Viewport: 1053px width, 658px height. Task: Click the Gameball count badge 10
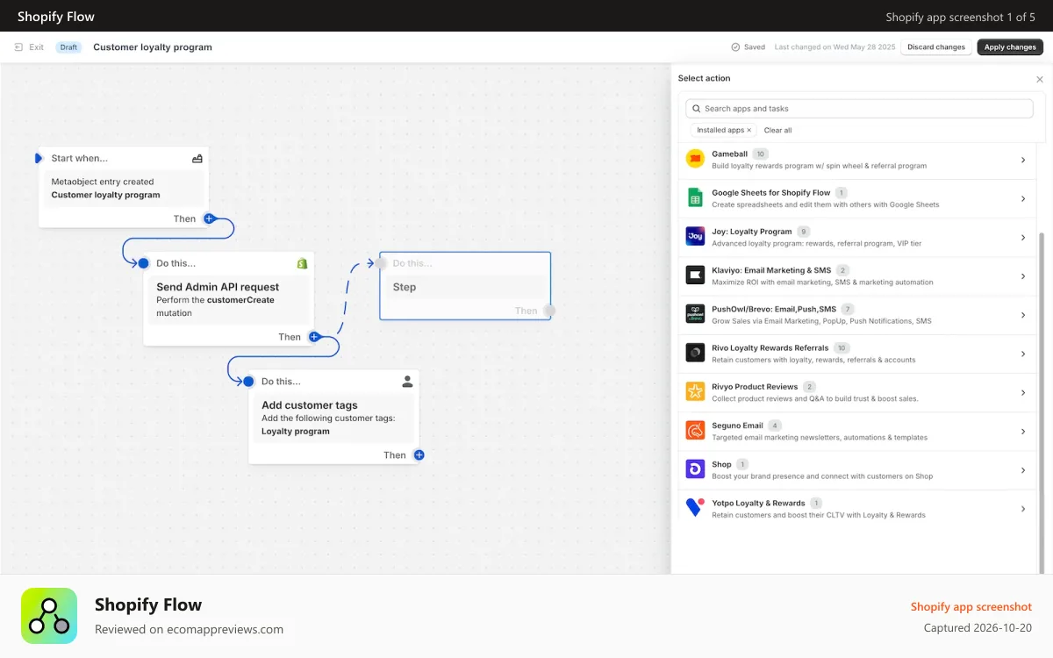761,154
